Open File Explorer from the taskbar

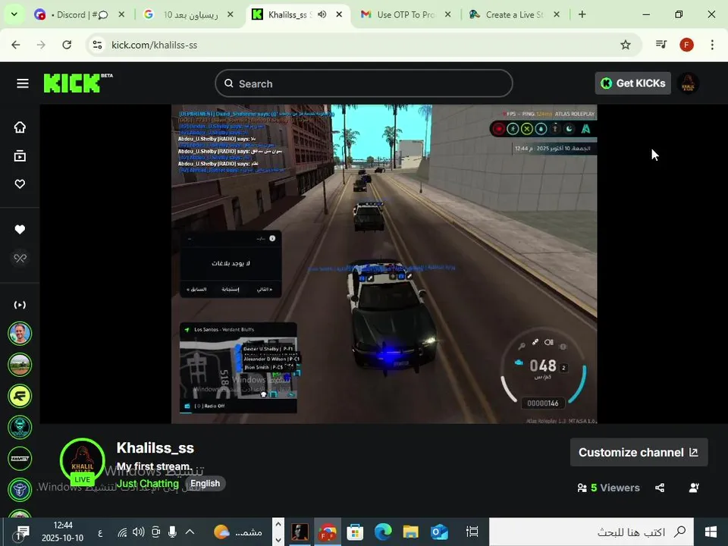[x=411, y=532]
